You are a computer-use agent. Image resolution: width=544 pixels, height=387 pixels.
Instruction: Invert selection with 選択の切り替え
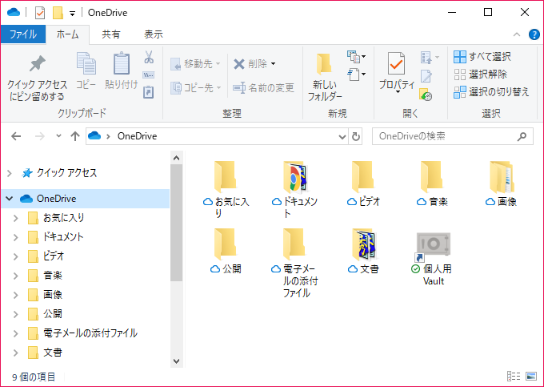[491, 92]
